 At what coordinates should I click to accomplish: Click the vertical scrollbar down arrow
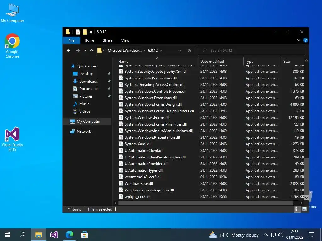pyautogui.click(x=306, y=198)
